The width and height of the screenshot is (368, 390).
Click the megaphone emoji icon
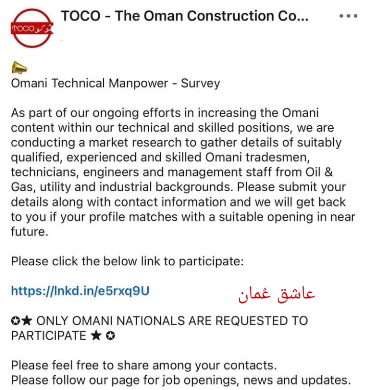(19, 68)
